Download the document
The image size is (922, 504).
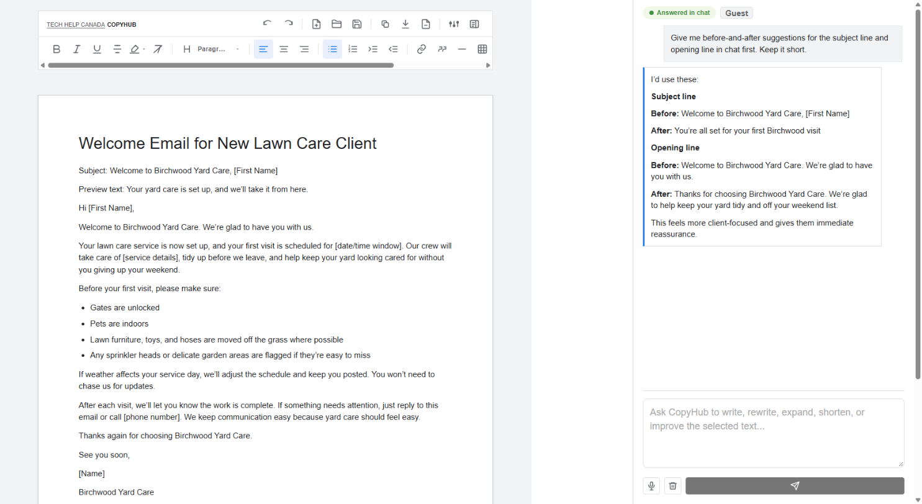coord(405,24)
